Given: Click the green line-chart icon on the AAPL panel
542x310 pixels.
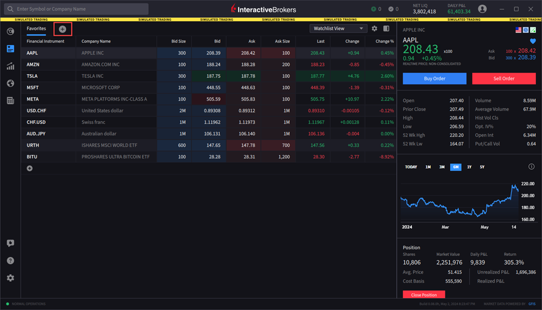Looking at the screenshot, I should tap(533, 30).
